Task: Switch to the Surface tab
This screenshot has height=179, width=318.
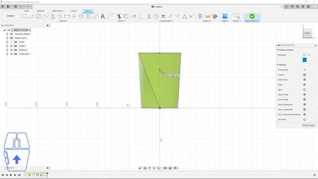Action: click(x=41, y=11)
